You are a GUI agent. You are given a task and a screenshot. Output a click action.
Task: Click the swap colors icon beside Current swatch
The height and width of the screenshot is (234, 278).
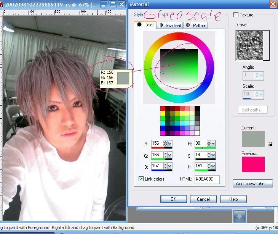point(270,144)
